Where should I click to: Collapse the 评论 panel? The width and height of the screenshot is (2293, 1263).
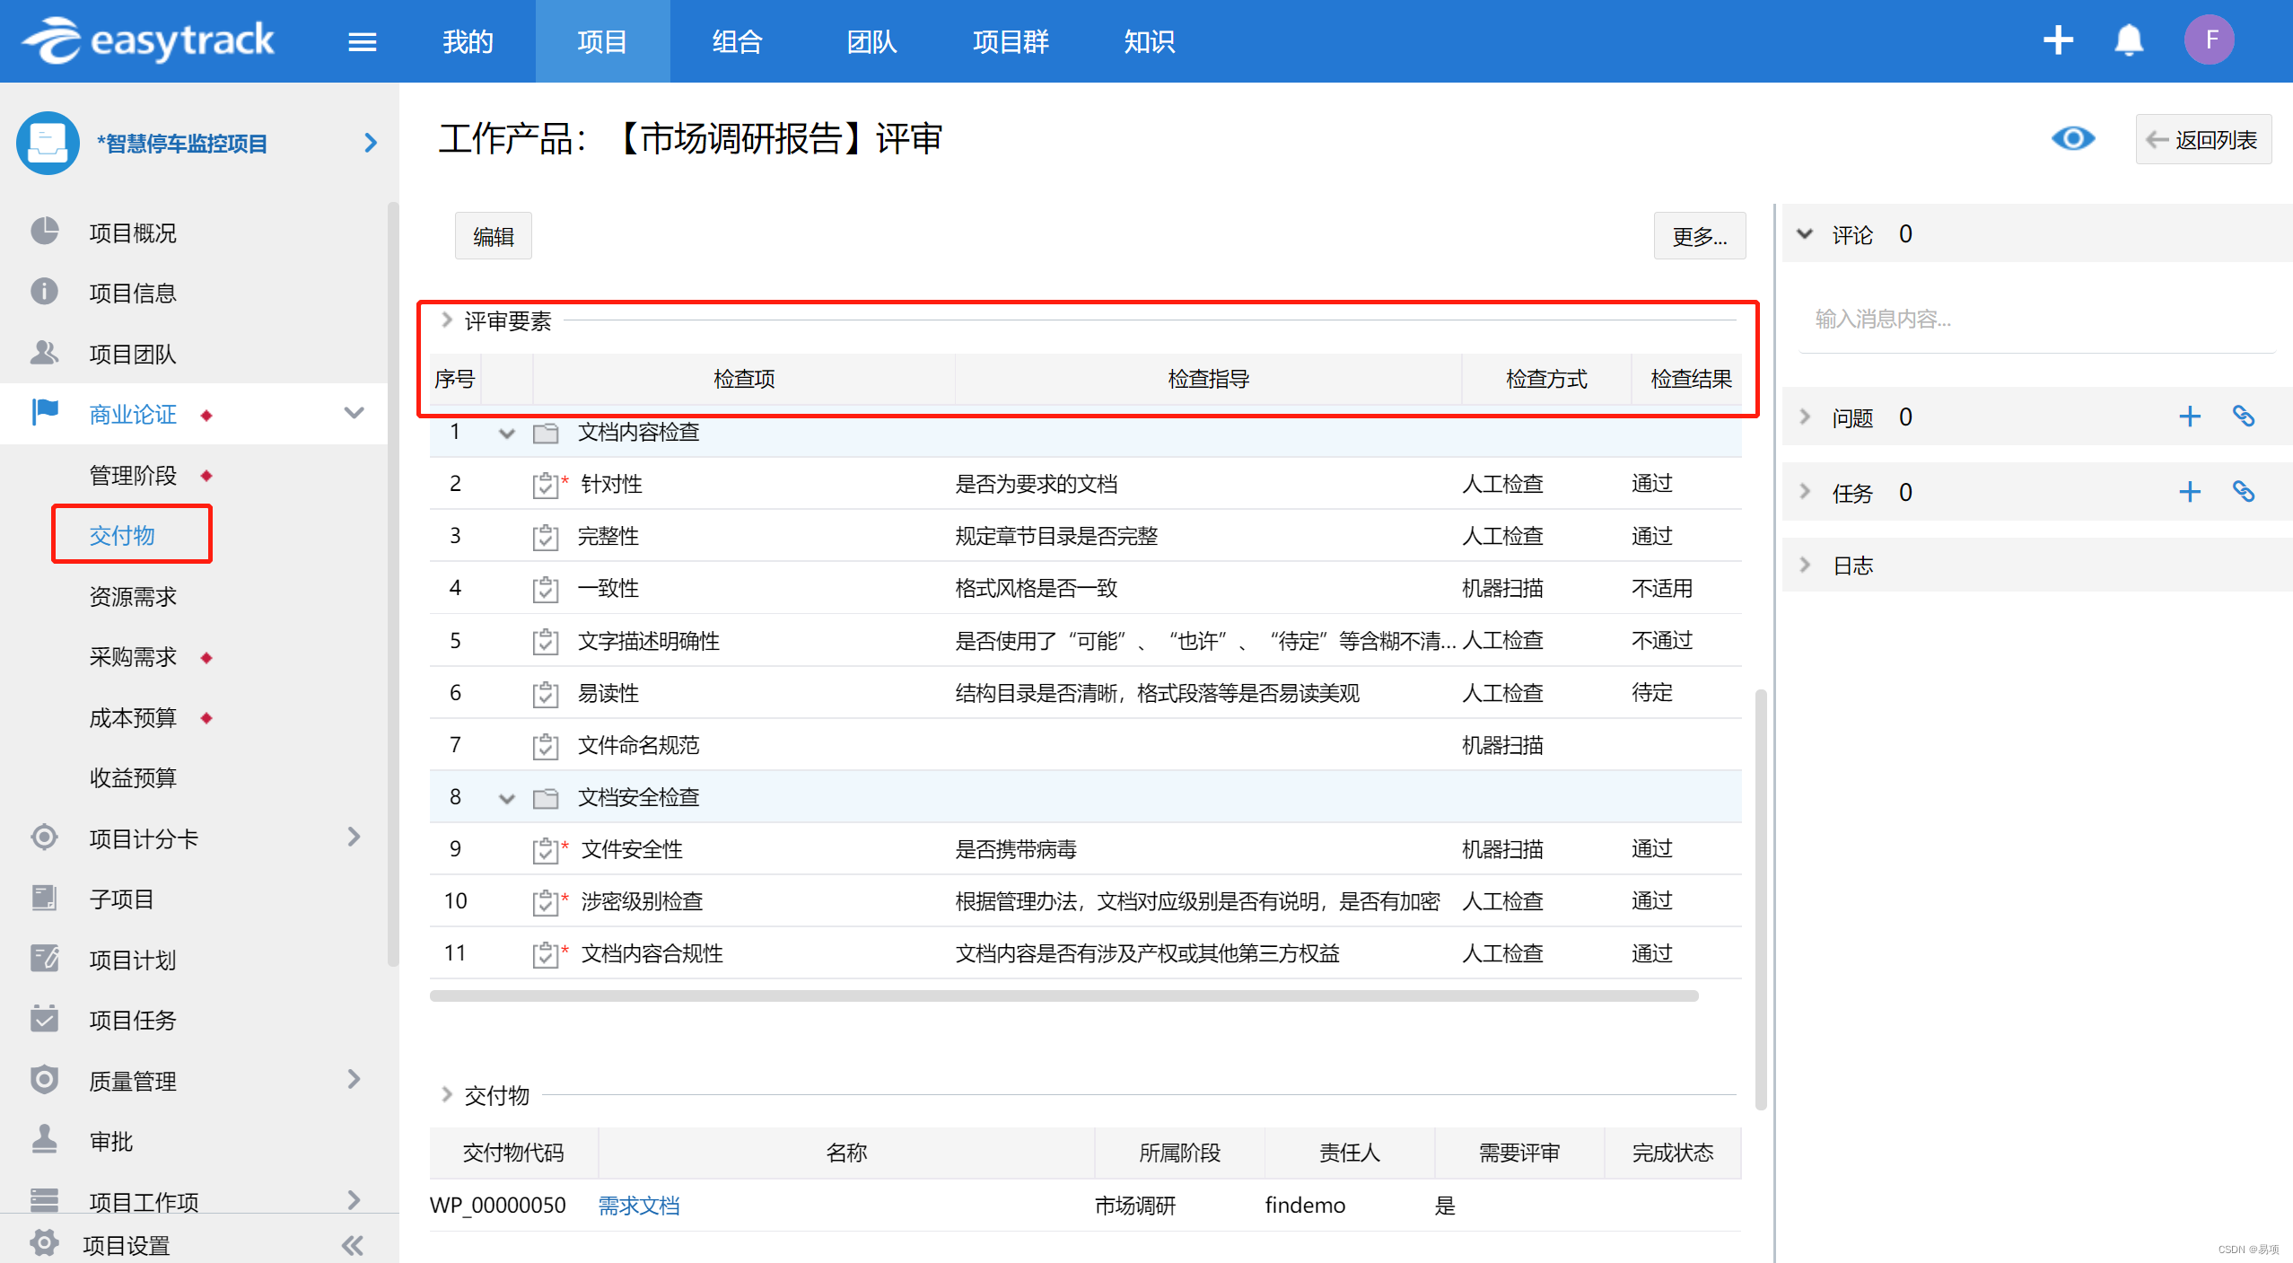(1805, 234)
